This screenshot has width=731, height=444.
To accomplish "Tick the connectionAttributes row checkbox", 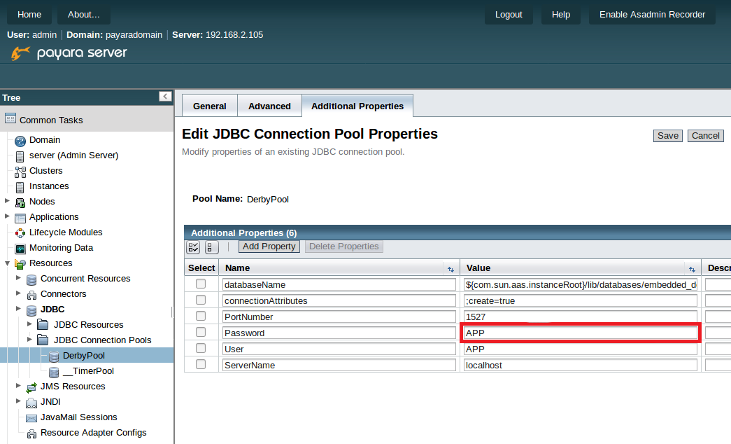I will coord(201,300).
